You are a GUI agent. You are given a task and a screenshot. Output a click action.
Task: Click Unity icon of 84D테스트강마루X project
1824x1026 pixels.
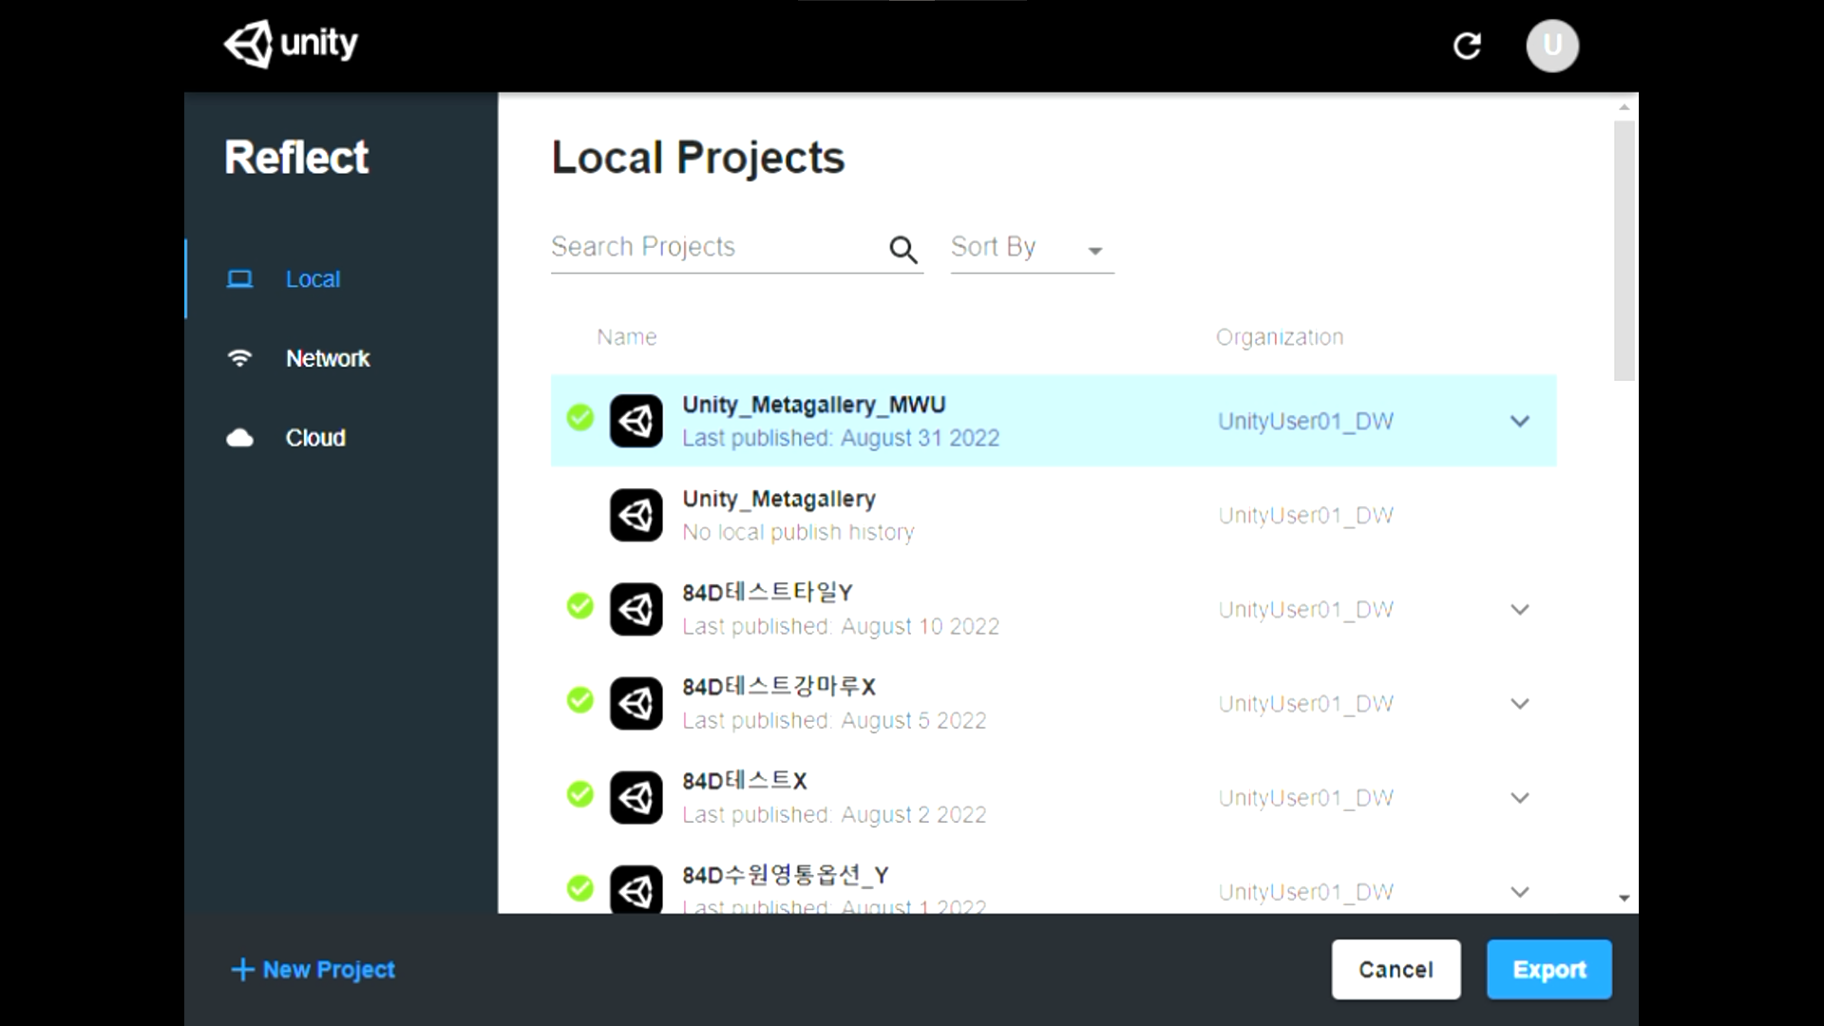[x=636, y=703]
